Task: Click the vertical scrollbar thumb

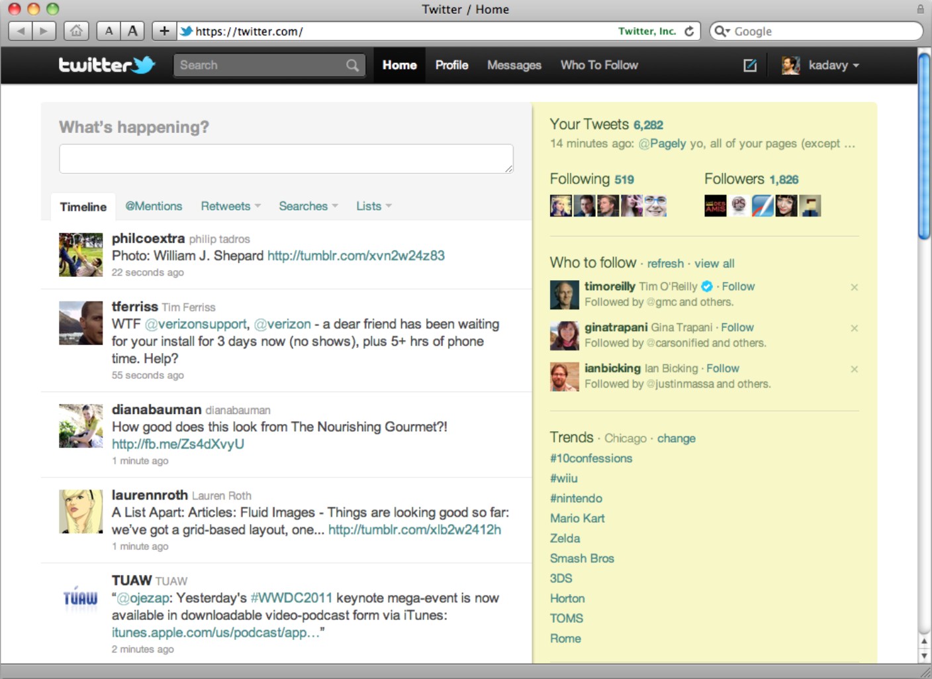Action: [924, 146]
